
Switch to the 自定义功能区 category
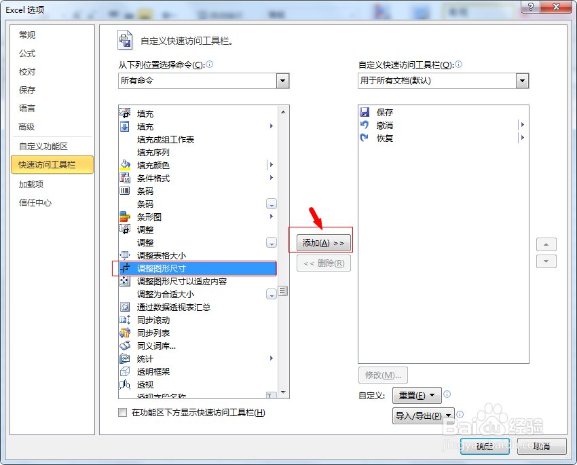click(43, 147)
